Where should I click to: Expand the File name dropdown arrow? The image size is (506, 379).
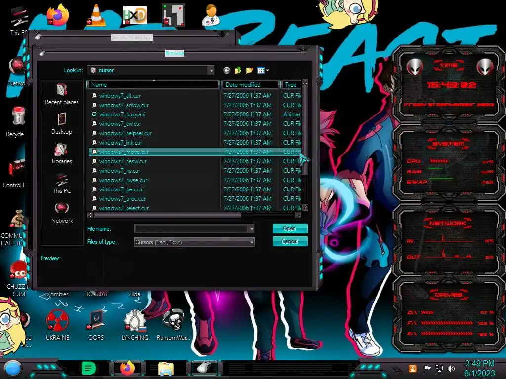coord(251,229)
